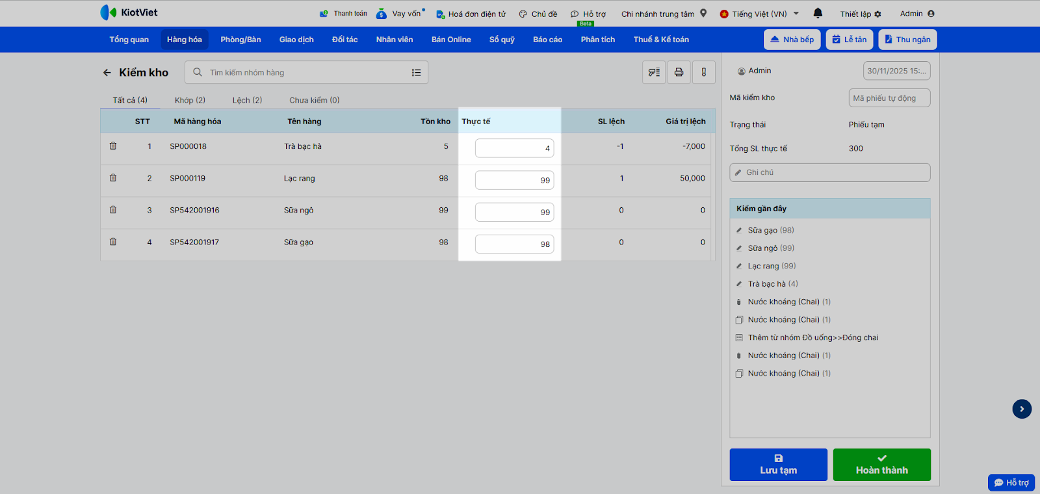The width and height of the screenshot is (1040, 494).
Task: Click the trash icon of the first Nước khoáng (Chai) entry
Action: (x=739, y=302)
